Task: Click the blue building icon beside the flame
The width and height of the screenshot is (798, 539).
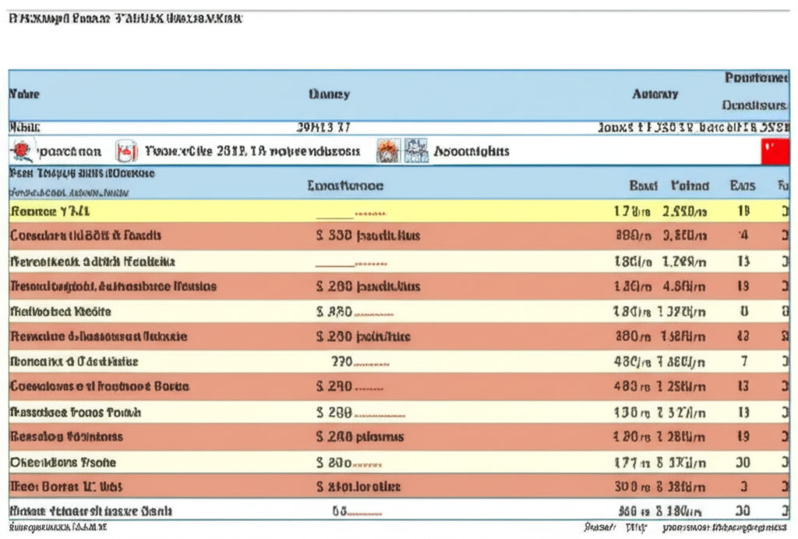Action: click(416, 151)
